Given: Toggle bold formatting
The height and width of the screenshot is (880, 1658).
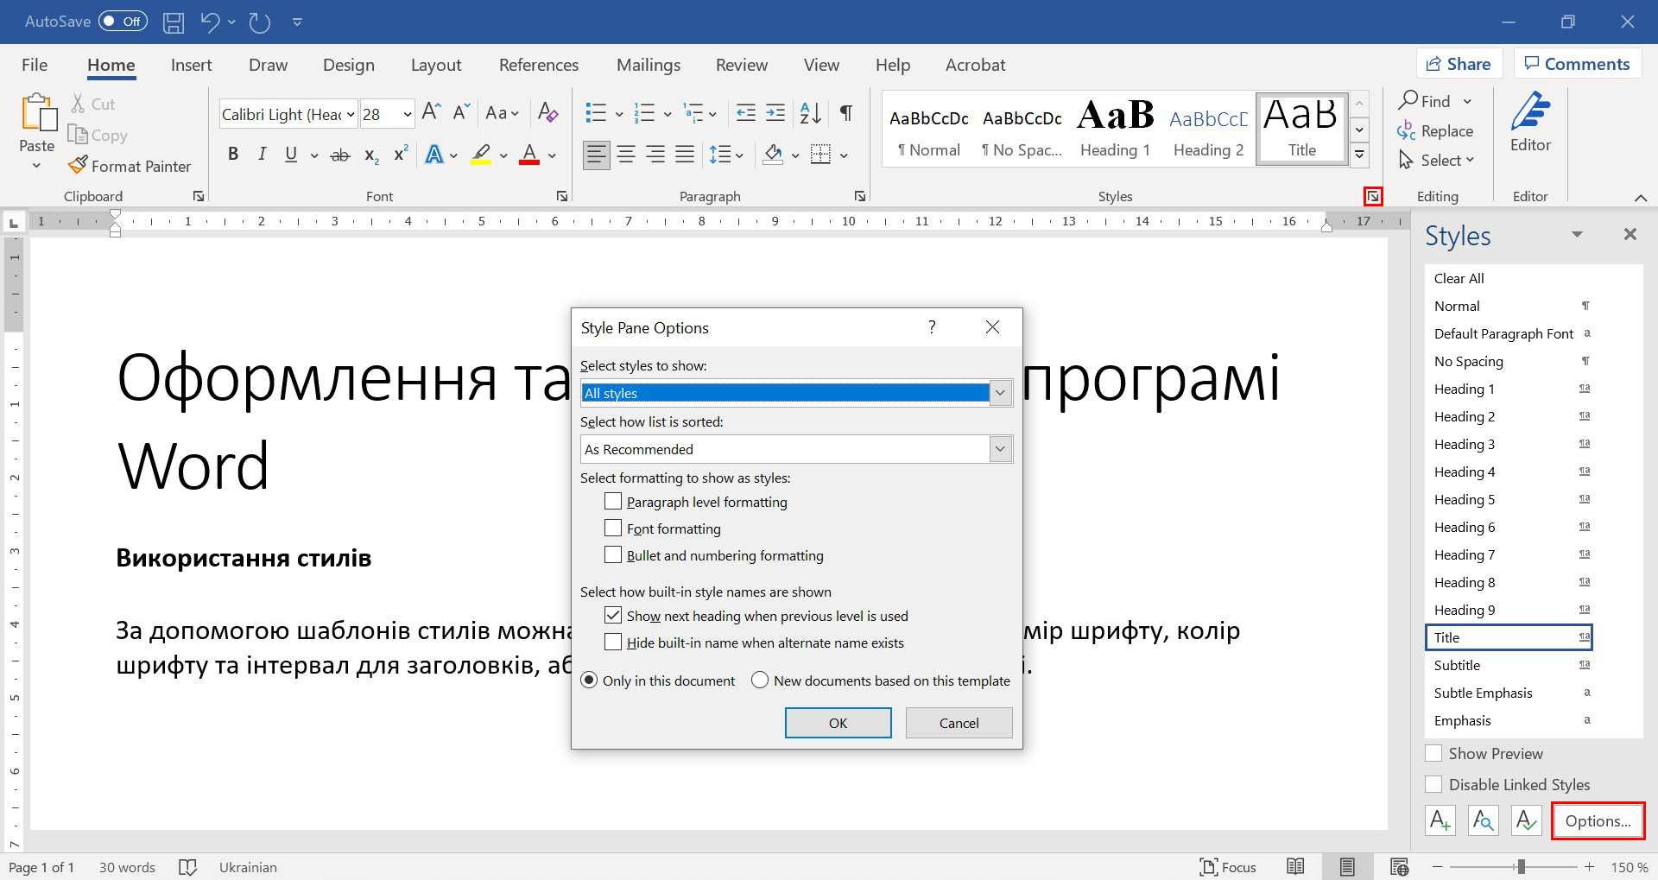Looking at the screenshot, I should coord(232,154).
